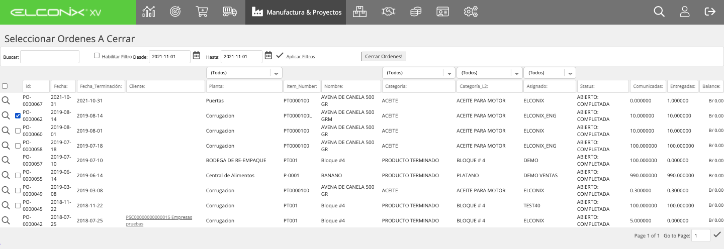
Task: View details of order PO-0000045
Action: tap(6, 205)
